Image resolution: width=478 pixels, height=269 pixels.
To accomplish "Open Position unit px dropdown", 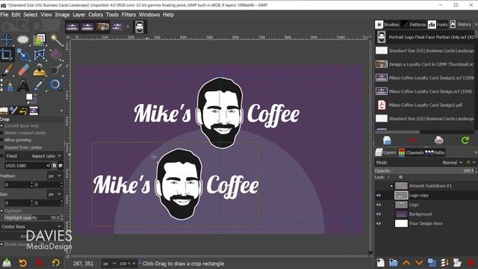I will [55, 176].
